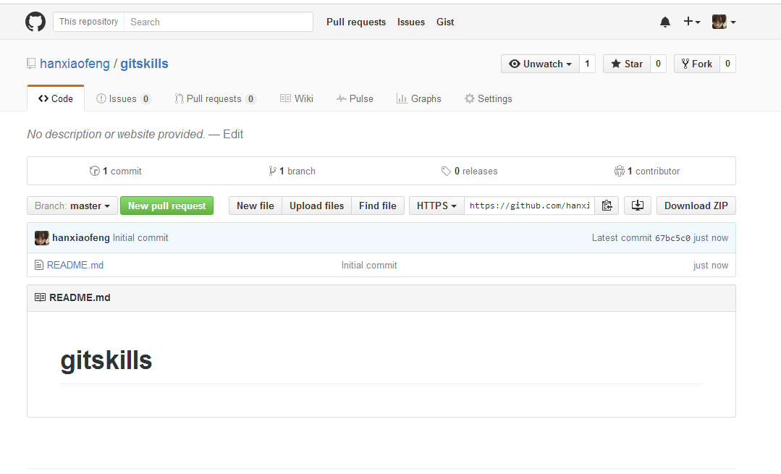Switch to the Code tab
Image resolution: width=781 pixels, height=474 pixels.
[x=56, y=98]
